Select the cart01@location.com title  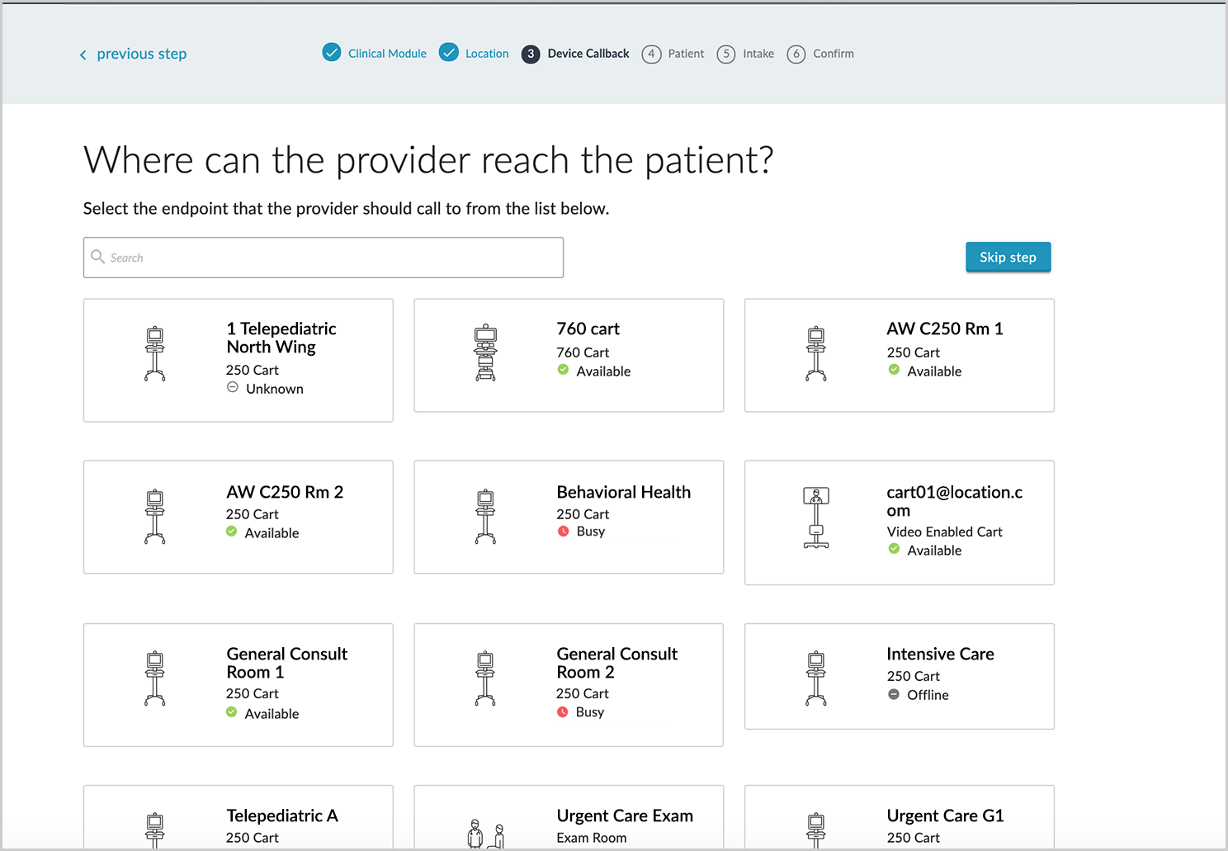tap(955, 501)
